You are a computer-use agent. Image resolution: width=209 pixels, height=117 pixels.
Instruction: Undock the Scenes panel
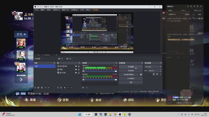coord(54,63)
